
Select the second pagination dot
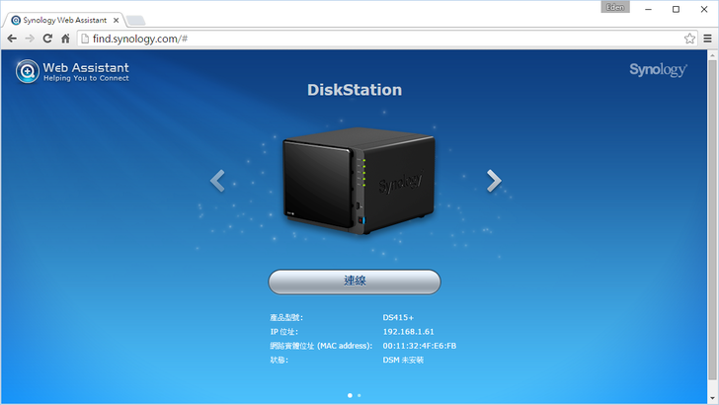pos(359,395)
